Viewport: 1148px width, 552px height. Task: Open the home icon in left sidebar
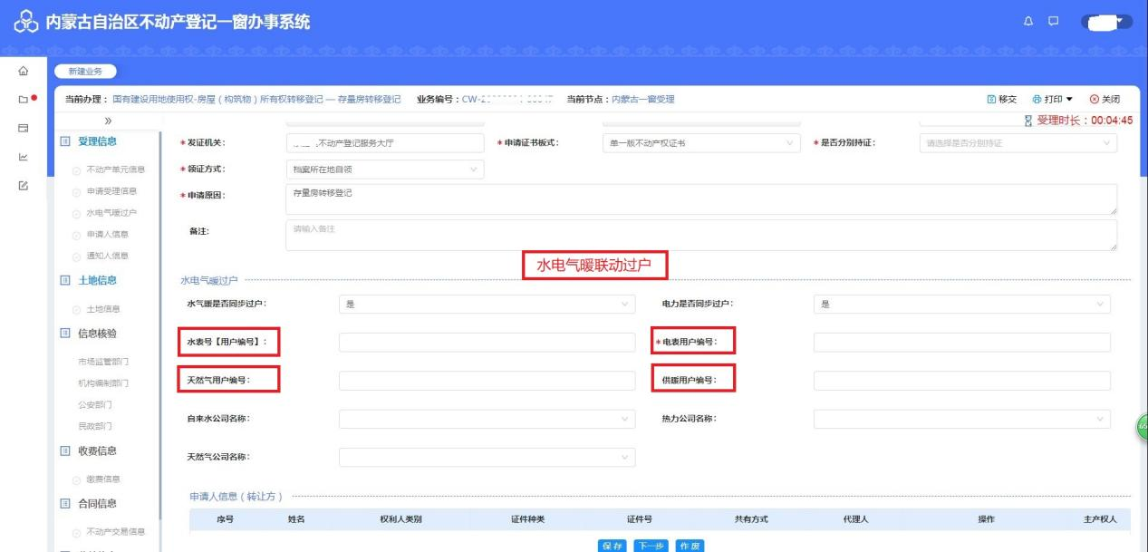24,72
